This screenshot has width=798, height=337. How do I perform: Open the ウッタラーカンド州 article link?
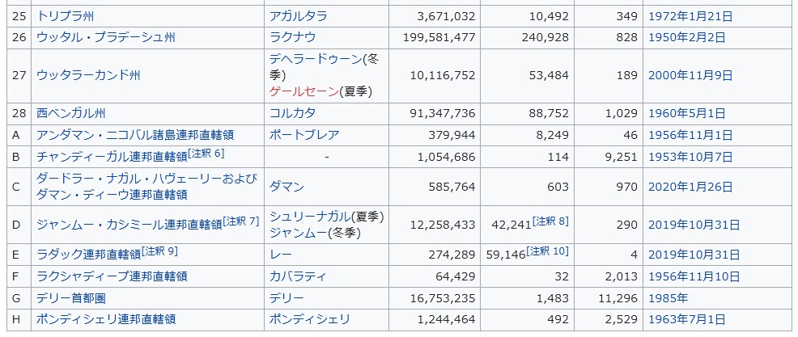click(88, 75)
